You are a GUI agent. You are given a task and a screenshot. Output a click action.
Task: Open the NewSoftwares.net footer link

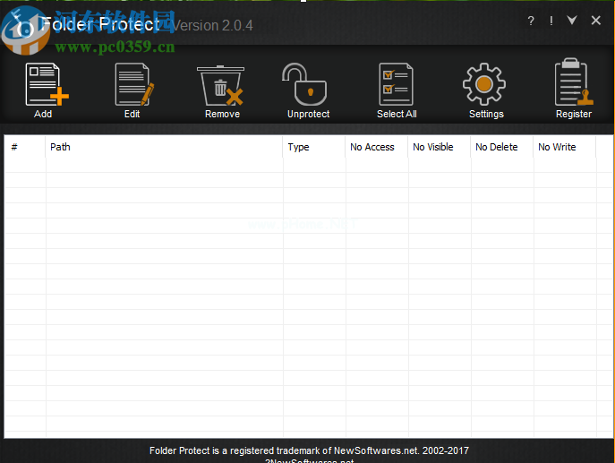tap(310, 460)
